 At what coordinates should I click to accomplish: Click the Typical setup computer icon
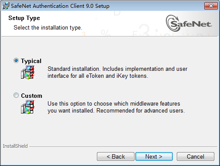(x=27, y=72)
